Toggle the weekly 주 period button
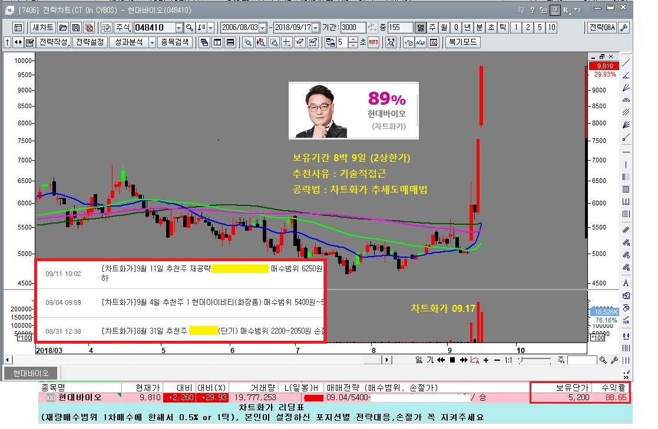The width and height of the screenshot is (658, 429). (x=432, y=28)
